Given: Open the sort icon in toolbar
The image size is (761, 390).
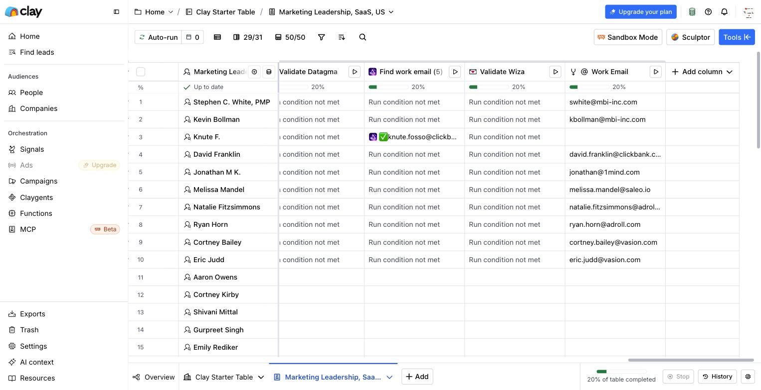Looking at the screenshot, I should (x=342, y=37).
